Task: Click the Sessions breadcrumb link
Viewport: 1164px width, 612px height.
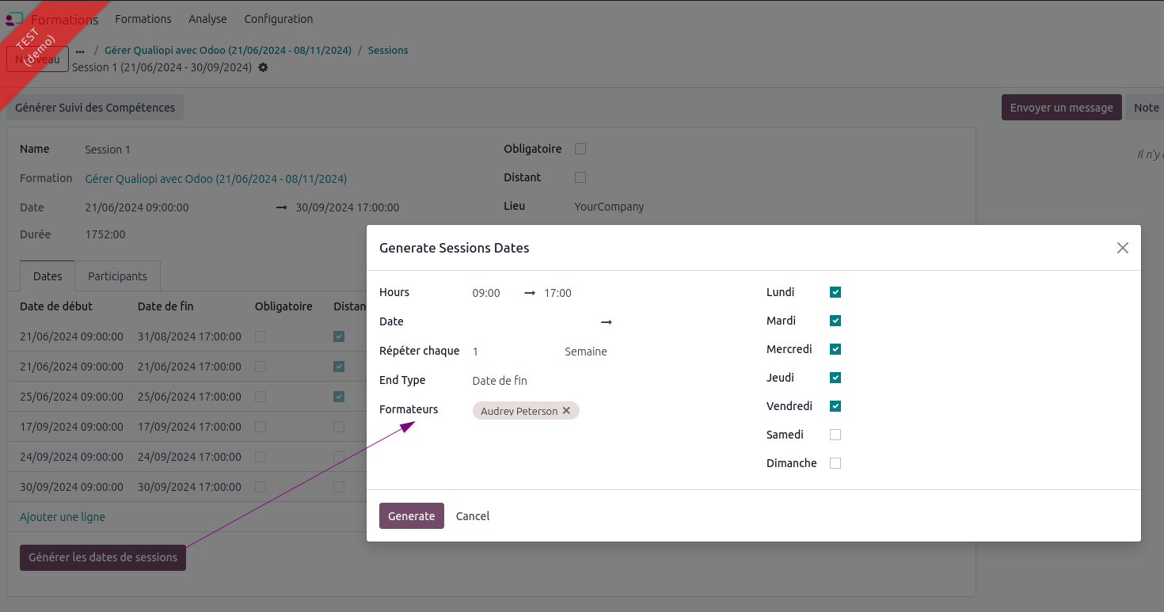Action: click(x=388, y=50)
